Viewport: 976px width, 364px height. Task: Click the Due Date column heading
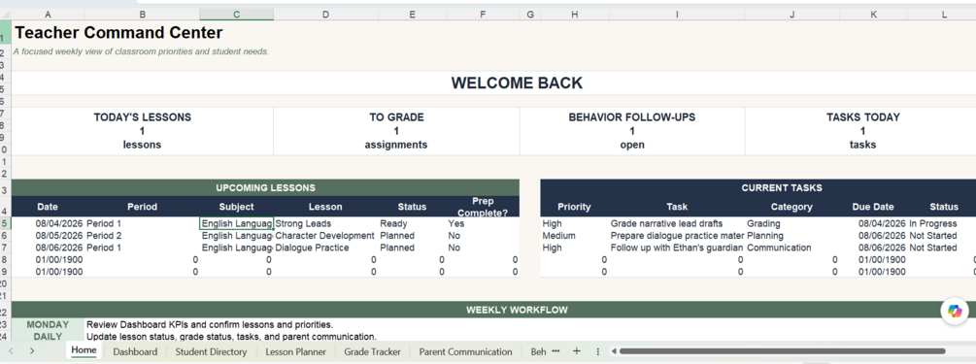click(x=873, y=207)
